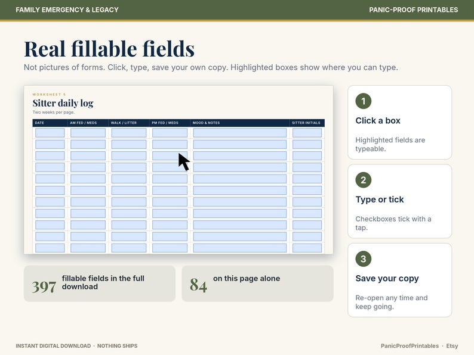The image size is (474, 355).
Task: Click the 'Click a box' step heading
Action: coord(377,121)
